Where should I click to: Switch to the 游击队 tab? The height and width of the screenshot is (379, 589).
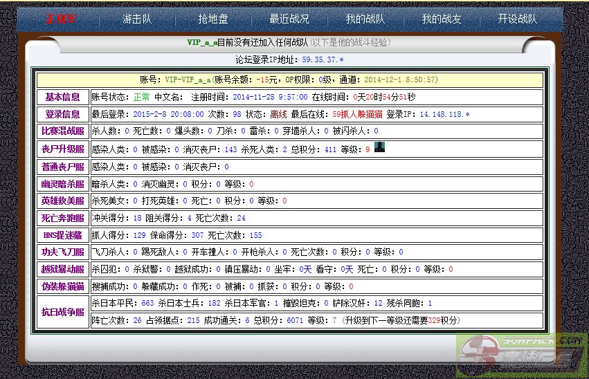[137, 19]
